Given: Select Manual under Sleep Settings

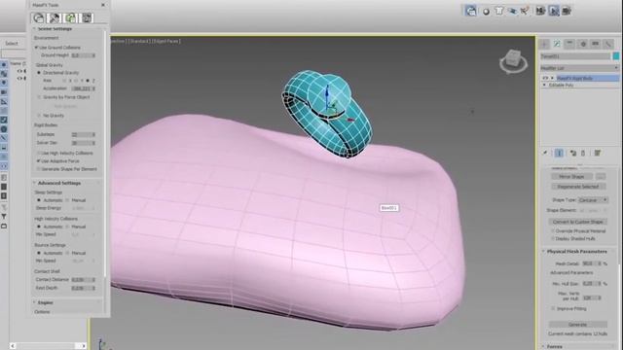Looking at the screenshot, I should click(x=67, y=200).
